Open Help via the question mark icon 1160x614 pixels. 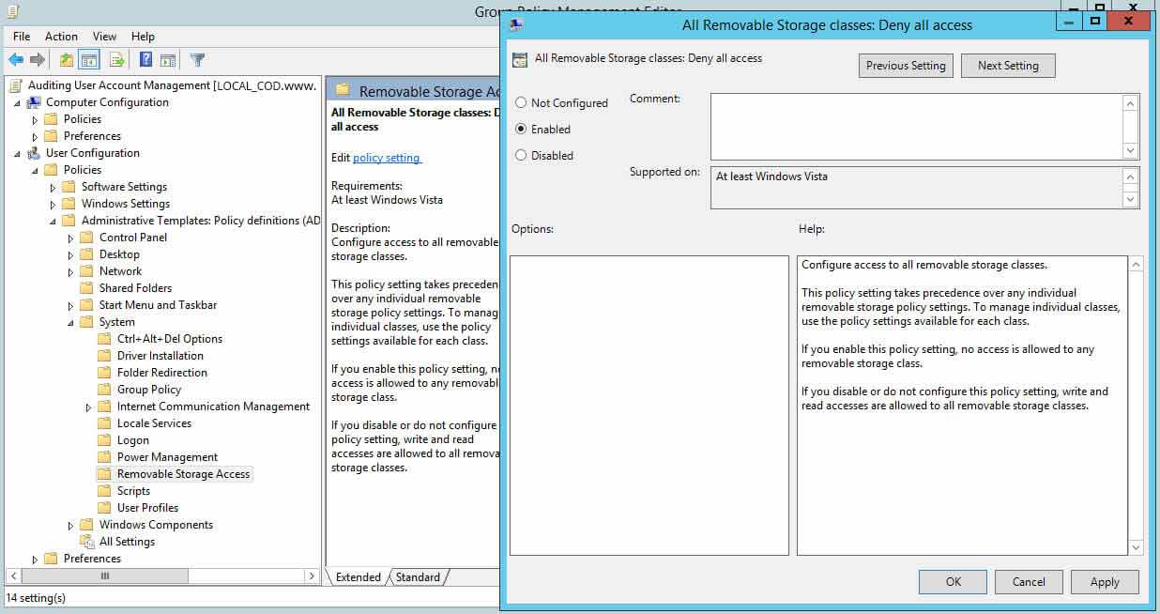click(146, 60)
